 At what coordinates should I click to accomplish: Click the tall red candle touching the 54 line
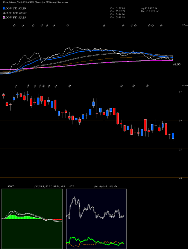[145, 128]
